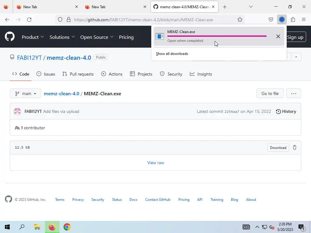
Task: Click Show all downloads
Action: click(x=172, y=54)
